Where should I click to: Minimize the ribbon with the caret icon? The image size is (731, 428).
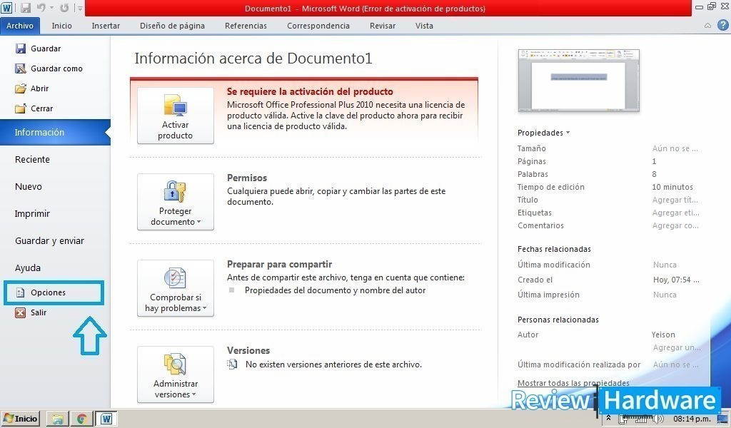point(707,26)
